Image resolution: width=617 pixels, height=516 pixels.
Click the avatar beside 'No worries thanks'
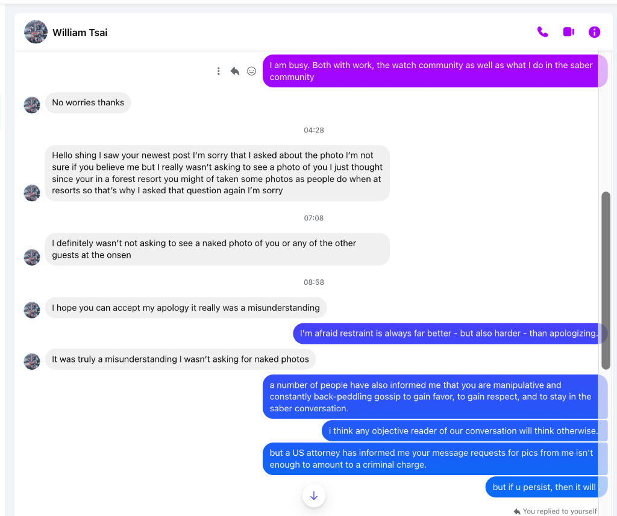32,105
